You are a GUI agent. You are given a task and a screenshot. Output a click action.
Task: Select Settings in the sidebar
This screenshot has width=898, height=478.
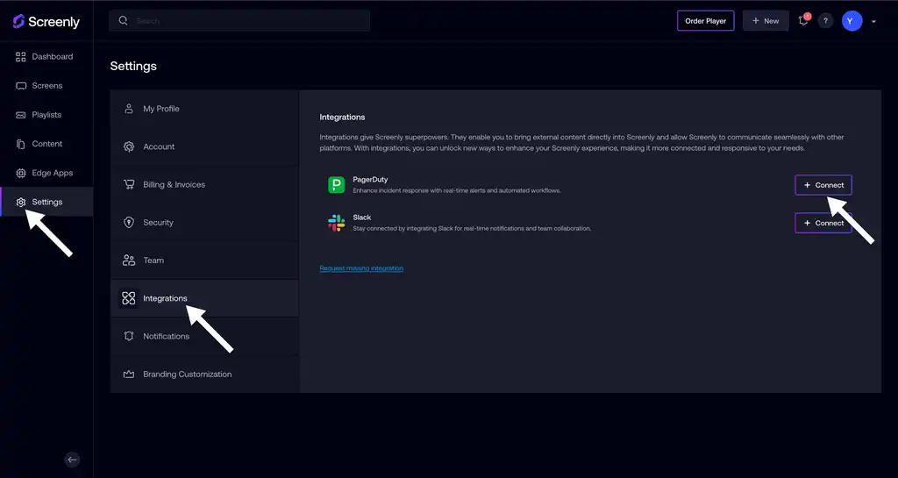[46, 202]
